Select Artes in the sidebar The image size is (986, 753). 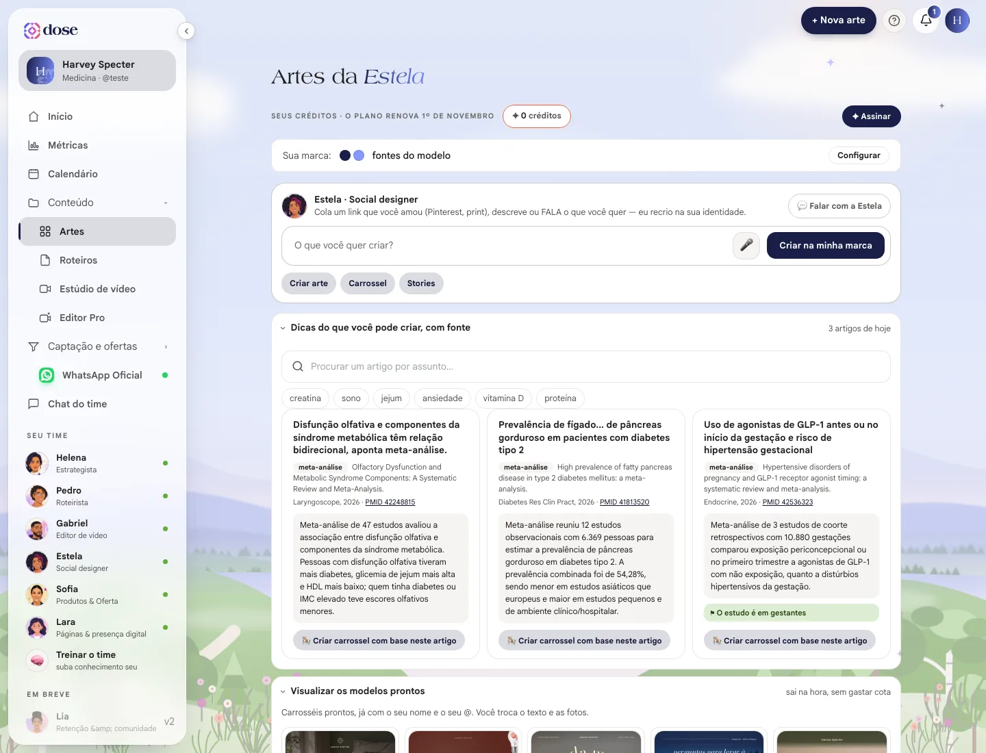[97, 231]
